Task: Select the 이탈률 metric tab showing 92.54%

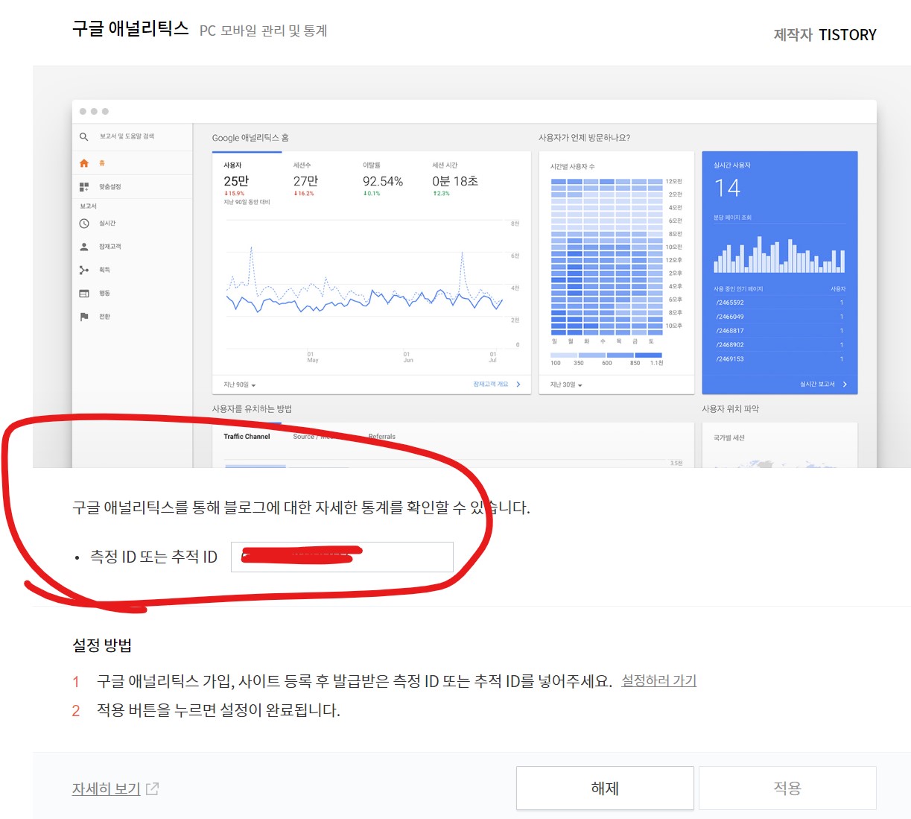Action: click(x=383, y=179)
